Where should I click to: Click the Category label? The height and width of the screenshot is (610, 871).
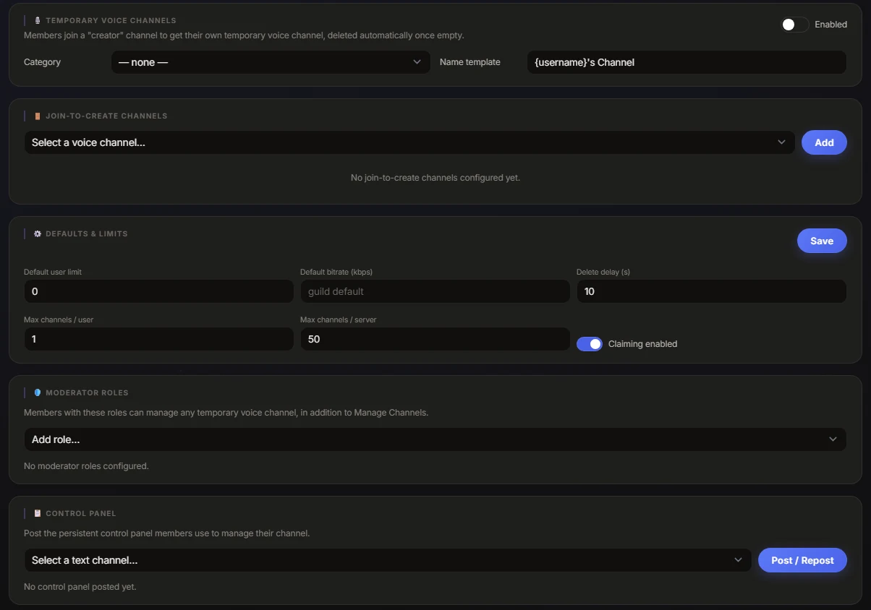[42, 62]
